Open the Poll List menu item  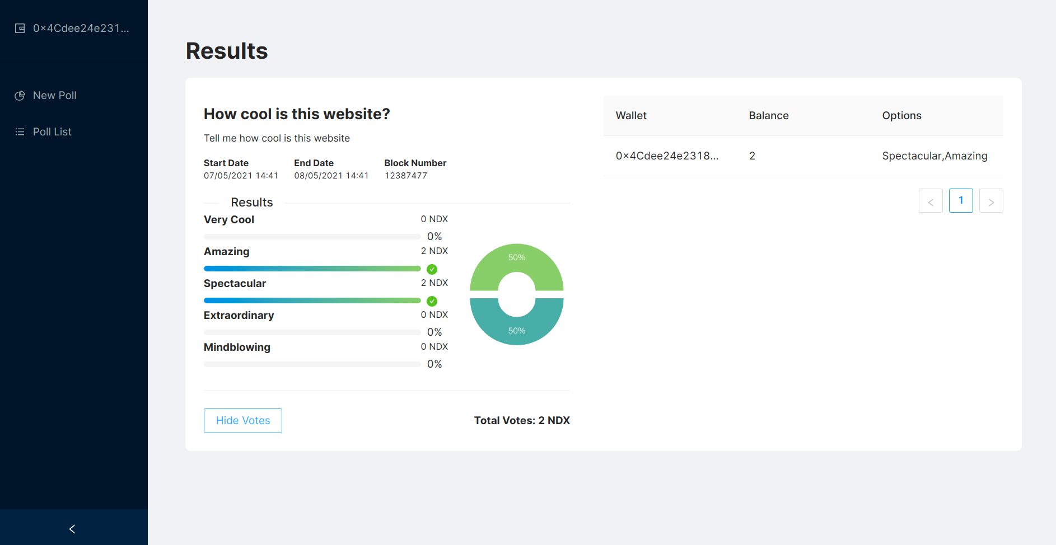(52, 132)
